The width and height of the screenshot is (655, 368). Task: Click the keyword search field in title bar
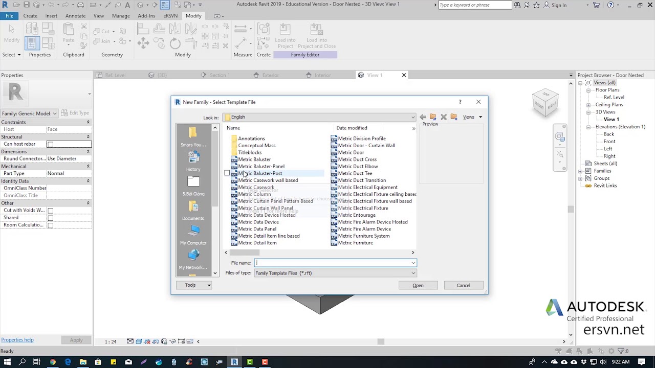click(x=474, y=5)
